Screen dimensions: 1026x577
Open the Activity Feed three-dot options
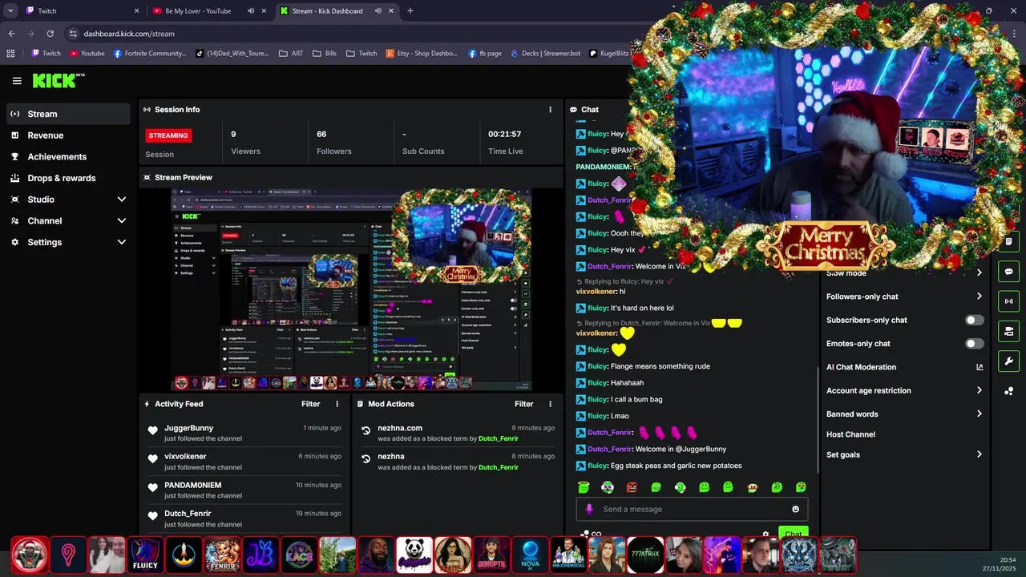pyautogui.click(x=337, y=404)
